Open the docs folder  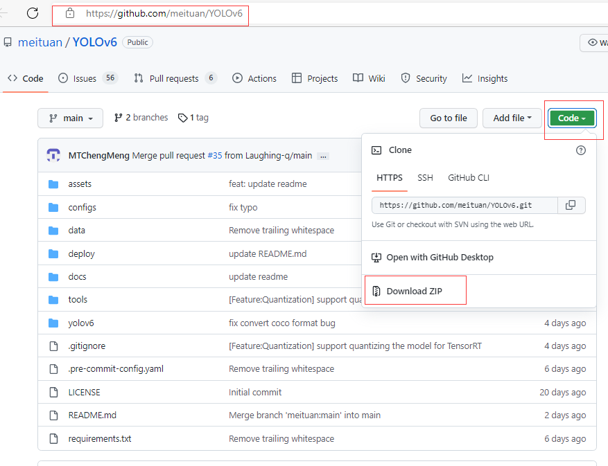(77, 277)
